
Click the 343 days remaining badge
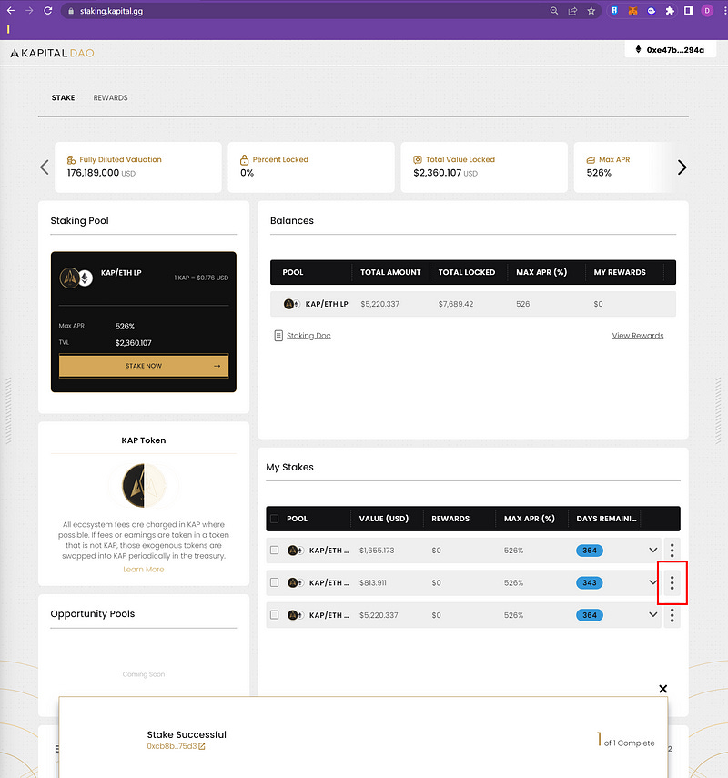pos(590,582)
